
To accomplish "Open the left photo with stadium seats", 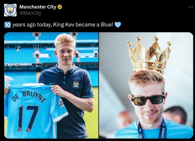I will point(51,85).
